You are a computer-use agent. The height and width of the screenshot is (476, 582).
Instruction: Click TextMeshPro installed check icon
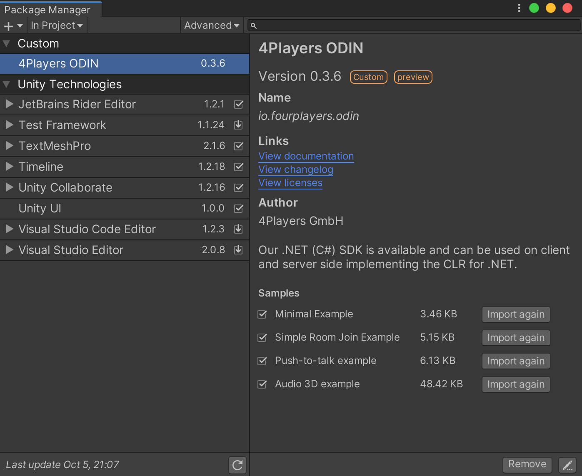[x=239, y=146]
